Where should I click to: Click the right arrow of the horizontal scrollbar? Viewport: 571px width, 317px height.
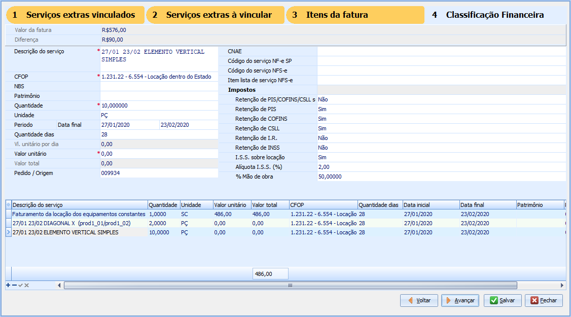click(x=562, y=285)
